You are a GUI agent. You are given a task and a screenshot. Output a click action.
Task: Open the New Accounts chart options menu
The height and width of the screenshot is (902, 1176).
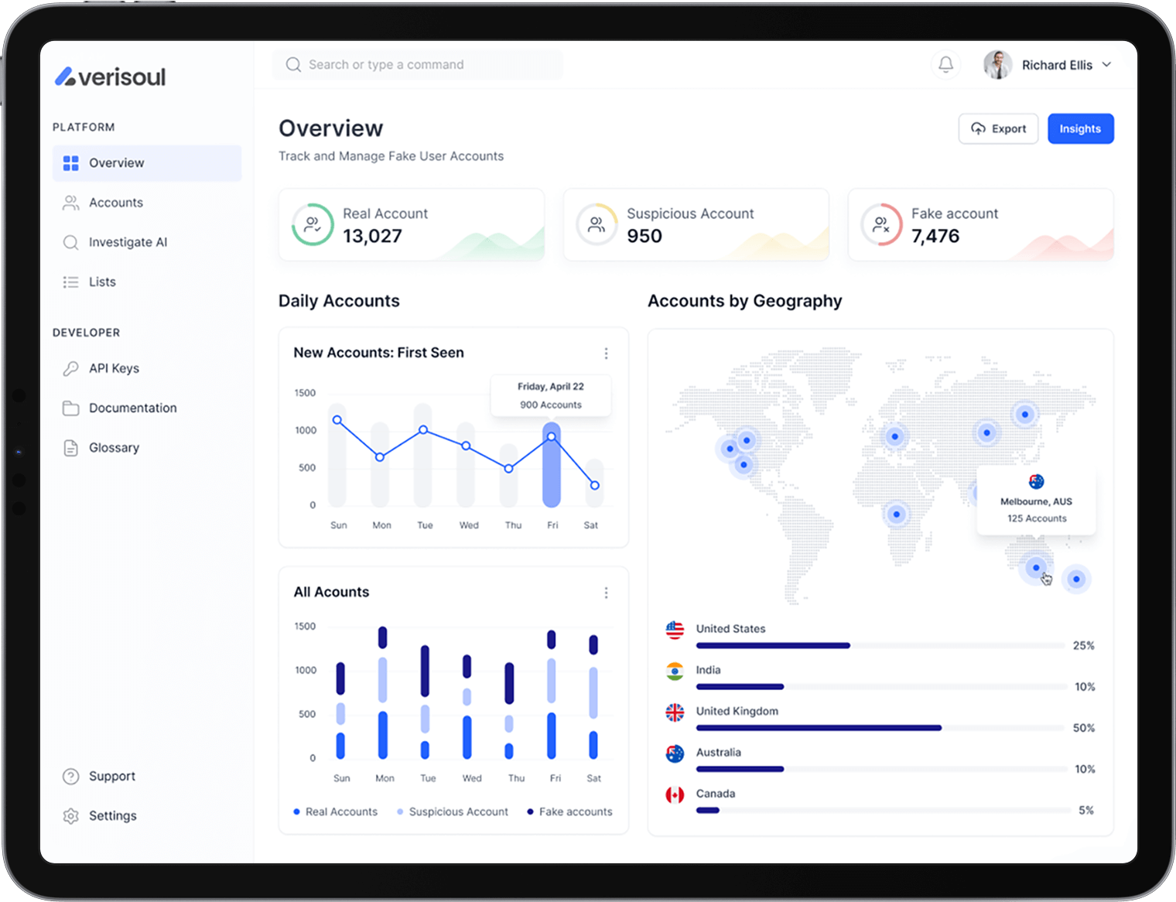click(607, 353)
